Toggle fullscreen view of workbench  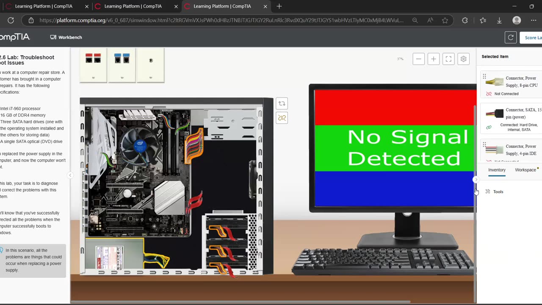[x=448, y=59]
